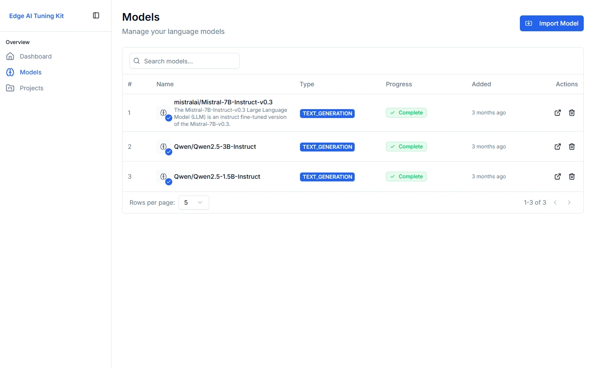The width and height of the screenshot is (593, 368).
Task: Click the Import Model button
Action: click(x=552, y=23)
